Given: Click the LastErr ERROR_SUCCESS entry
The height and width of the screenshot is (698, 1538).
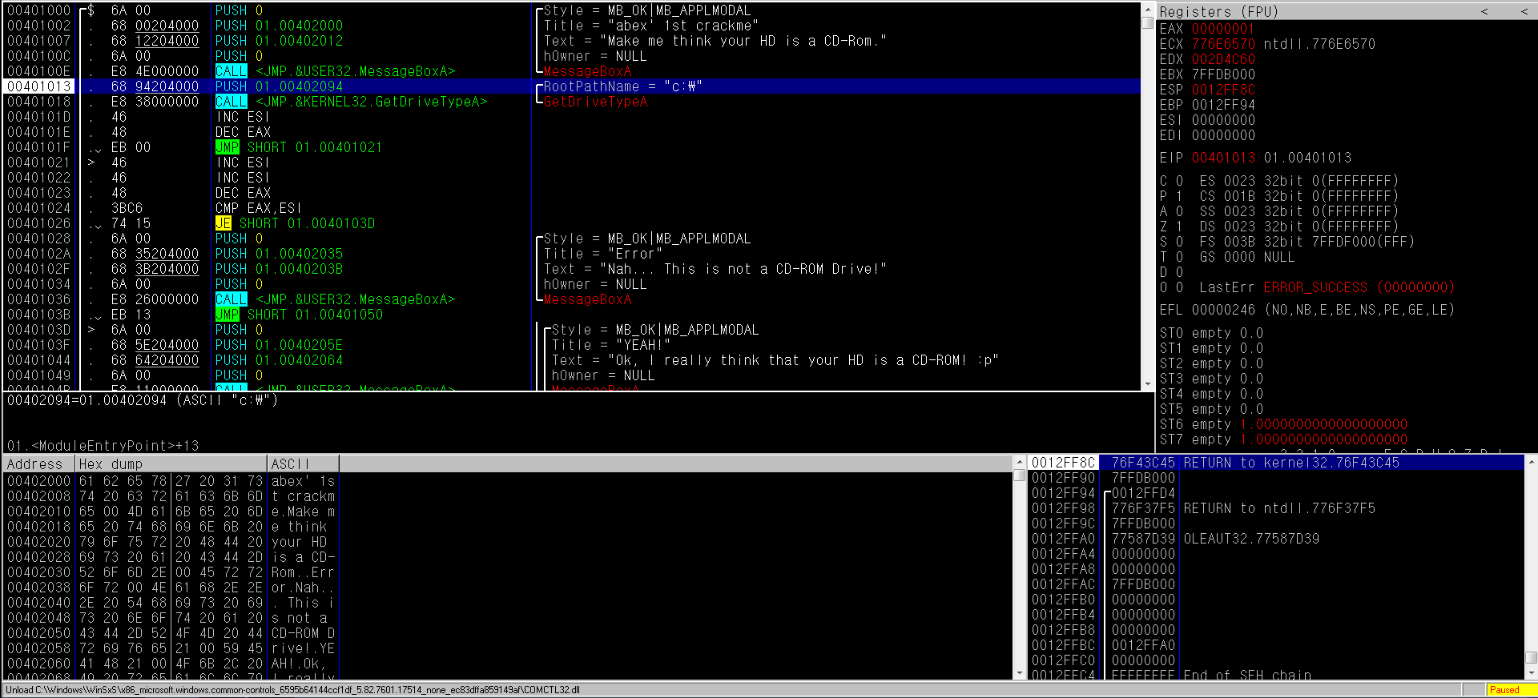Looking at the screenshot, I should coord(1327,287).
